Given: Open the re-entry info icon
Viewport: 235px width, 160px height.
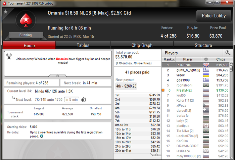Looking at the screenshot, I should click(x=42, y=136).
